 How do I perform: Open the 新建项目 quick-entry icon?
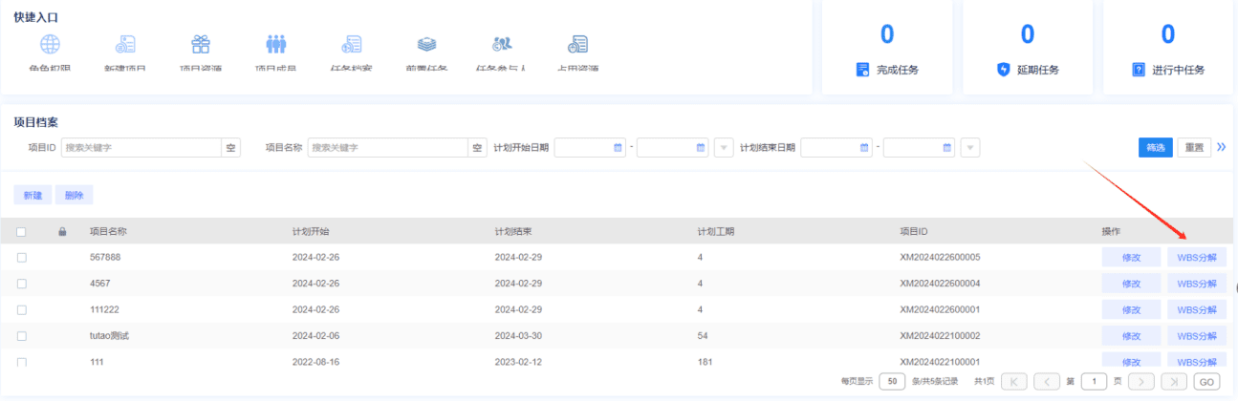pyautogui.click(x=125, y=44)
